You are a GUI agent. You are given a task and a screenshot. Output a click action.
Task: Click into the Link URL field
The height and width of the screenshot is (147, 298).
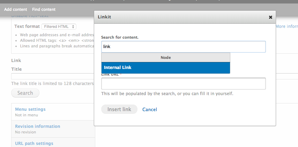183,84
